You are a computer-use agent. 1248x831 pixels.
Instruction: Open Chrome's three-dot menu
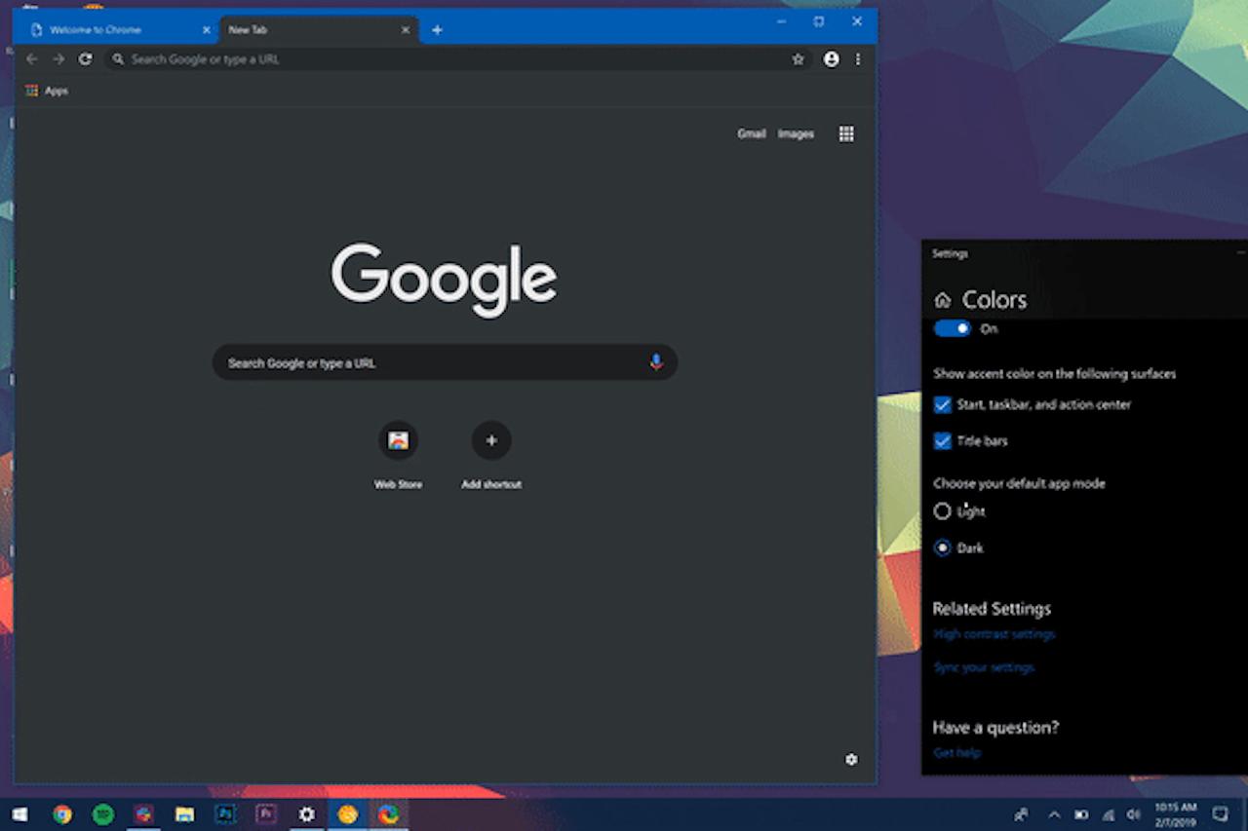[857, 59]
